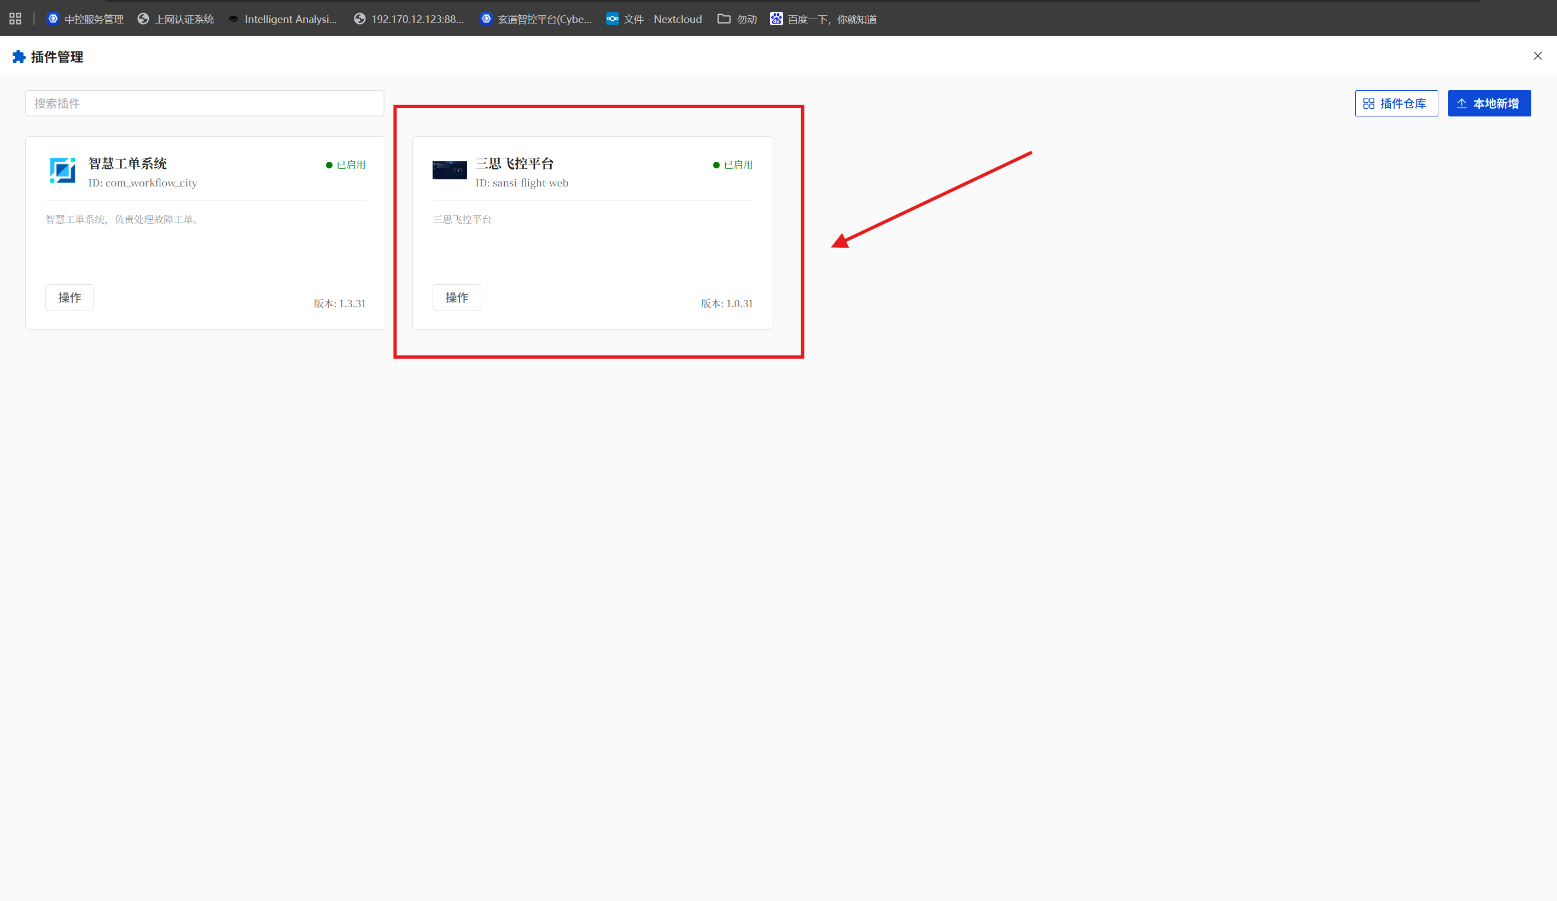This screenshot has height=901, width=1557.
Task: Open the browser apps grid icon
Action: click(x=15, y=19)
